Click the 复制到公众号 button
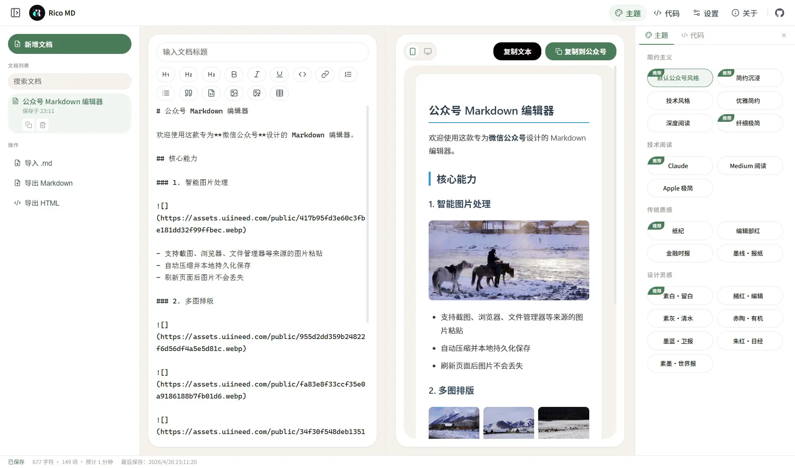 (581, 52)
